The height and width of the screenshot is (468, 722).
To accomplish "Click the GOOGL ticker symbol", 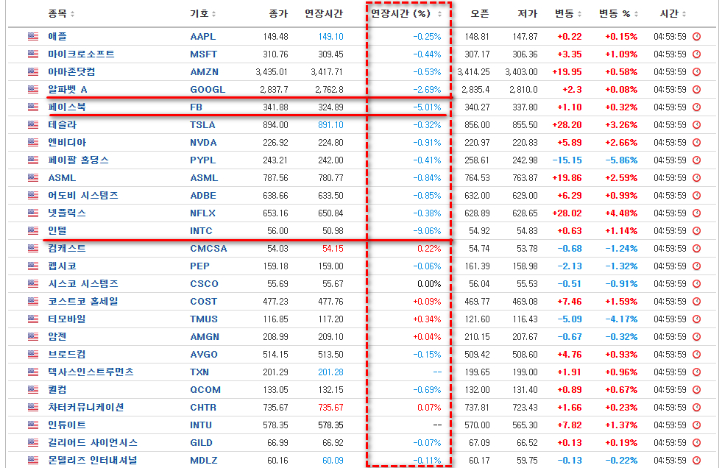I will tap(208, 90).
